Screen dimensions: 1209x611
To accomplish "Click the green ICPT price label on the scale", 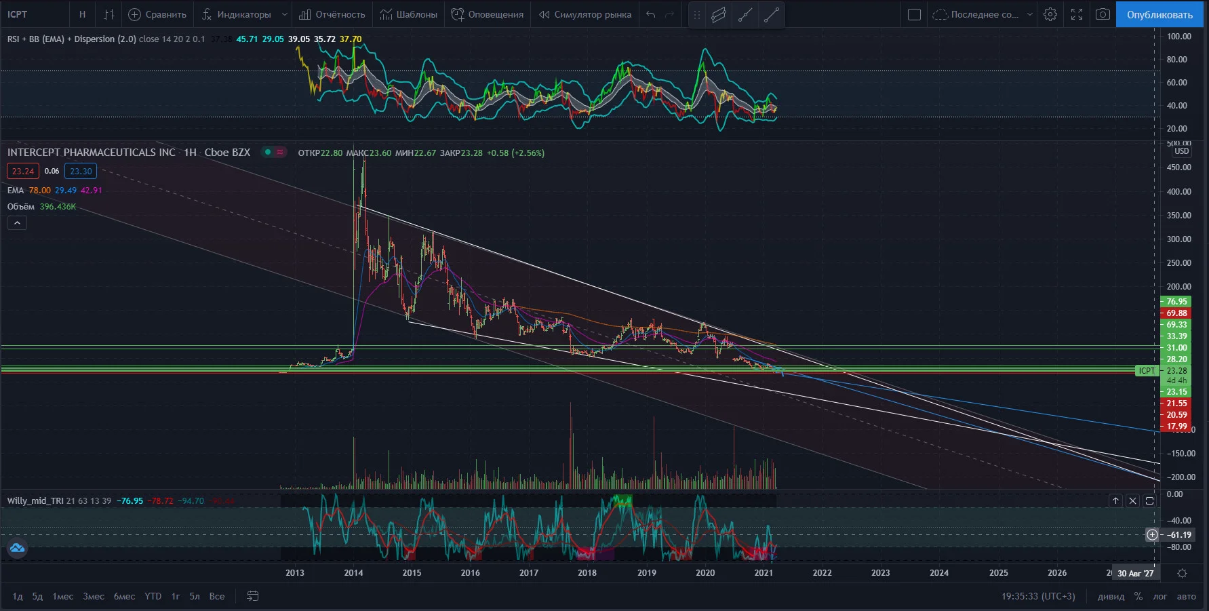I will (x=1147, y=371).
